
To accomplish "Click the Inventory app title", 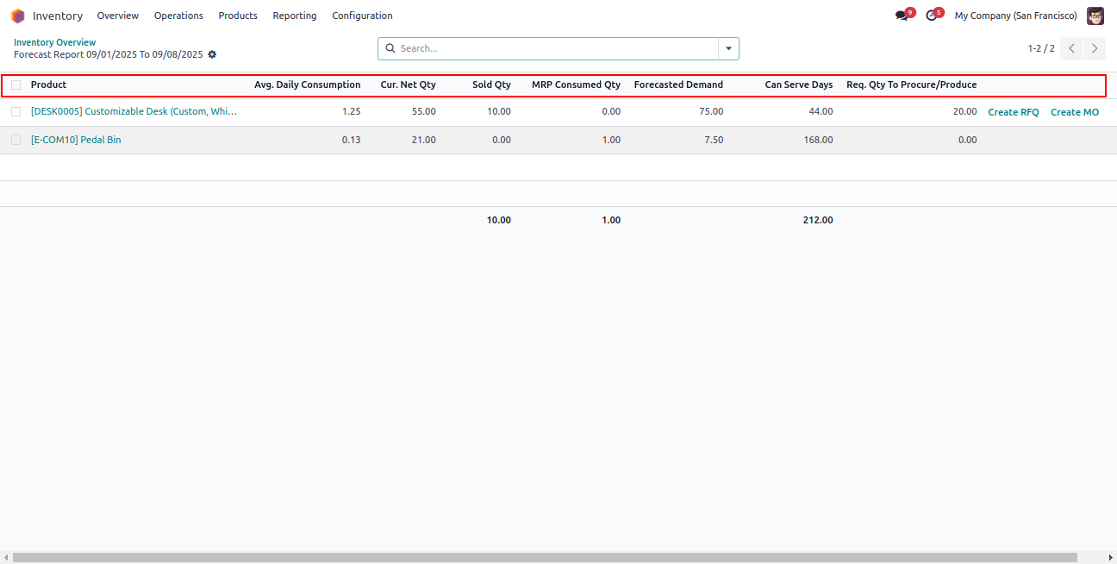I will 58,16.
